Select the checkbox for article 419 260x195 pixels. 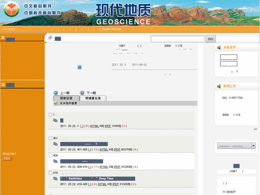[x=50, y=173]
